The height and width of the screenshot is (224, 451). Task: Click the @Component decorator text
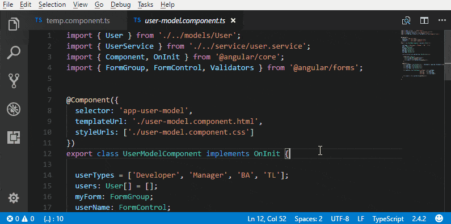(x=88, y=100)
